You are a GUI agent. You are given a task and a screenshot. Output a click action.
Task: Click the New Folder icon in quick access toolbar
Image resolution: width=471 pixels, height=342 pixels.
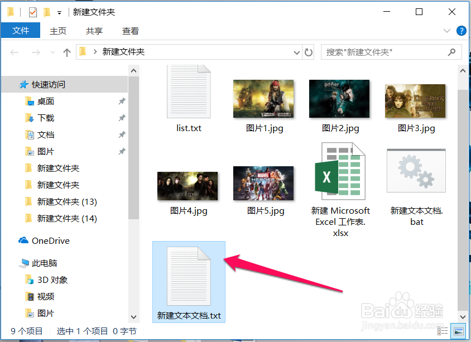coord(47,12)
